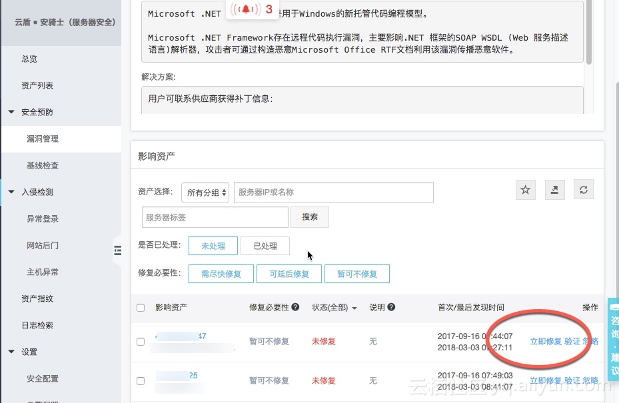The height and width of the screenshot is (403, 619).
Task: Check the box for the asset ending in 25
Action: click(x=141, y=381)
